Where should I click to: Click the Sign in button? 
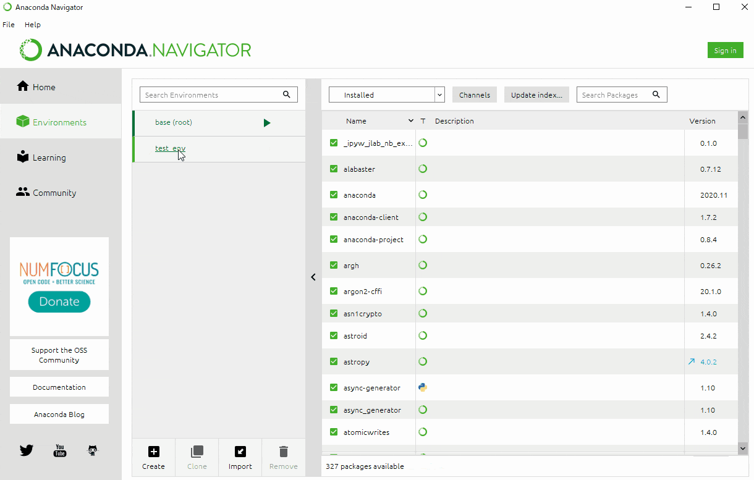click(725, 50)
